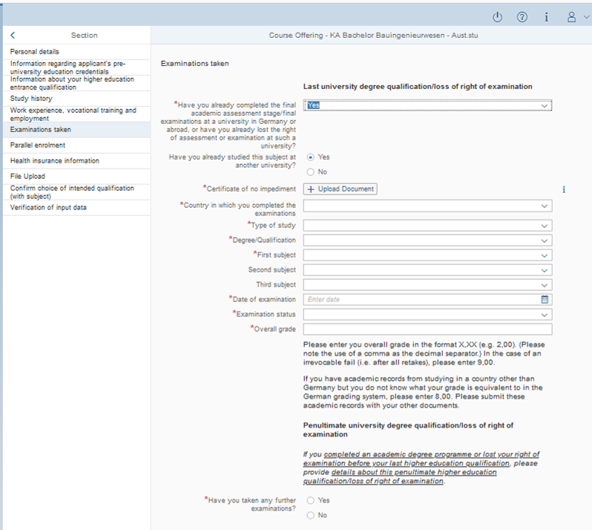Viewport: 592px width, 530px height.
Task: Go to Personal details section
Action: [35, 52]
